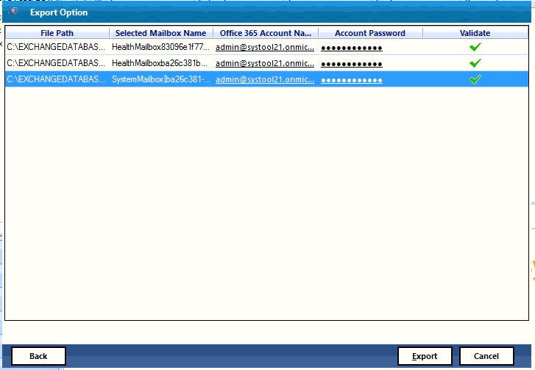Image resolution: width=535 pixels, height=370 pixels.
Task: Click validate checkmark for SystemMailbox row
Action: [x=475, y=79]
